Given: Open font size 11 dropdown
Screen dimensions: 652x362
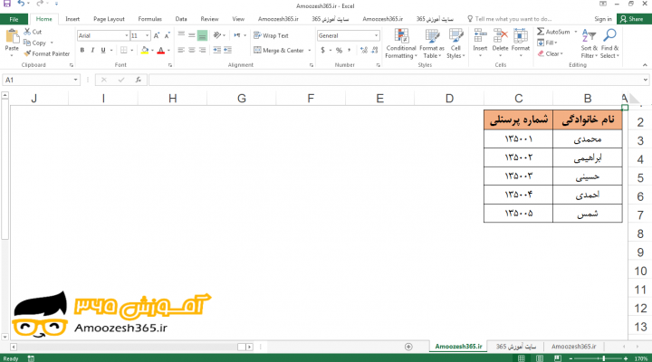Looking at the screenshot, I should tap(148, 35).
